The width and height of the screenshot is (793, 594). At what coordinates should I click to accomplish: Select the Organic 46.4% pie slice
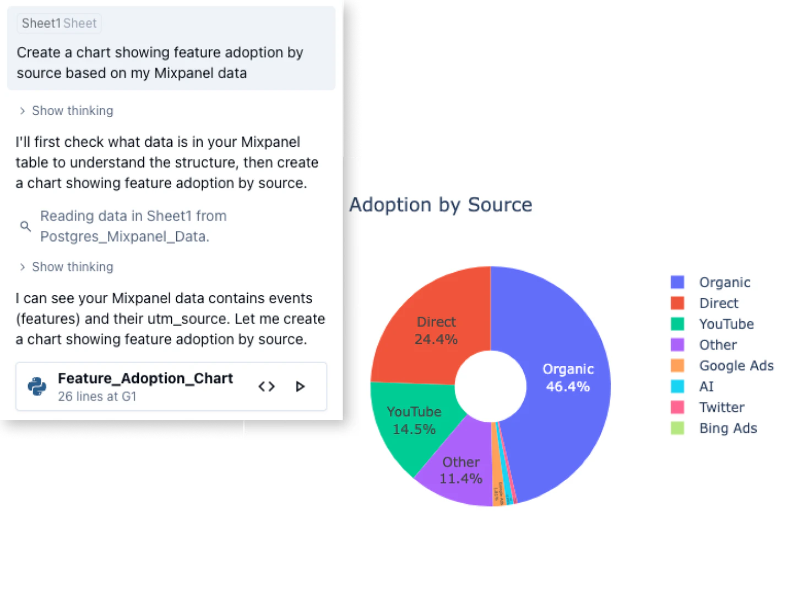[x=567, y=380]
